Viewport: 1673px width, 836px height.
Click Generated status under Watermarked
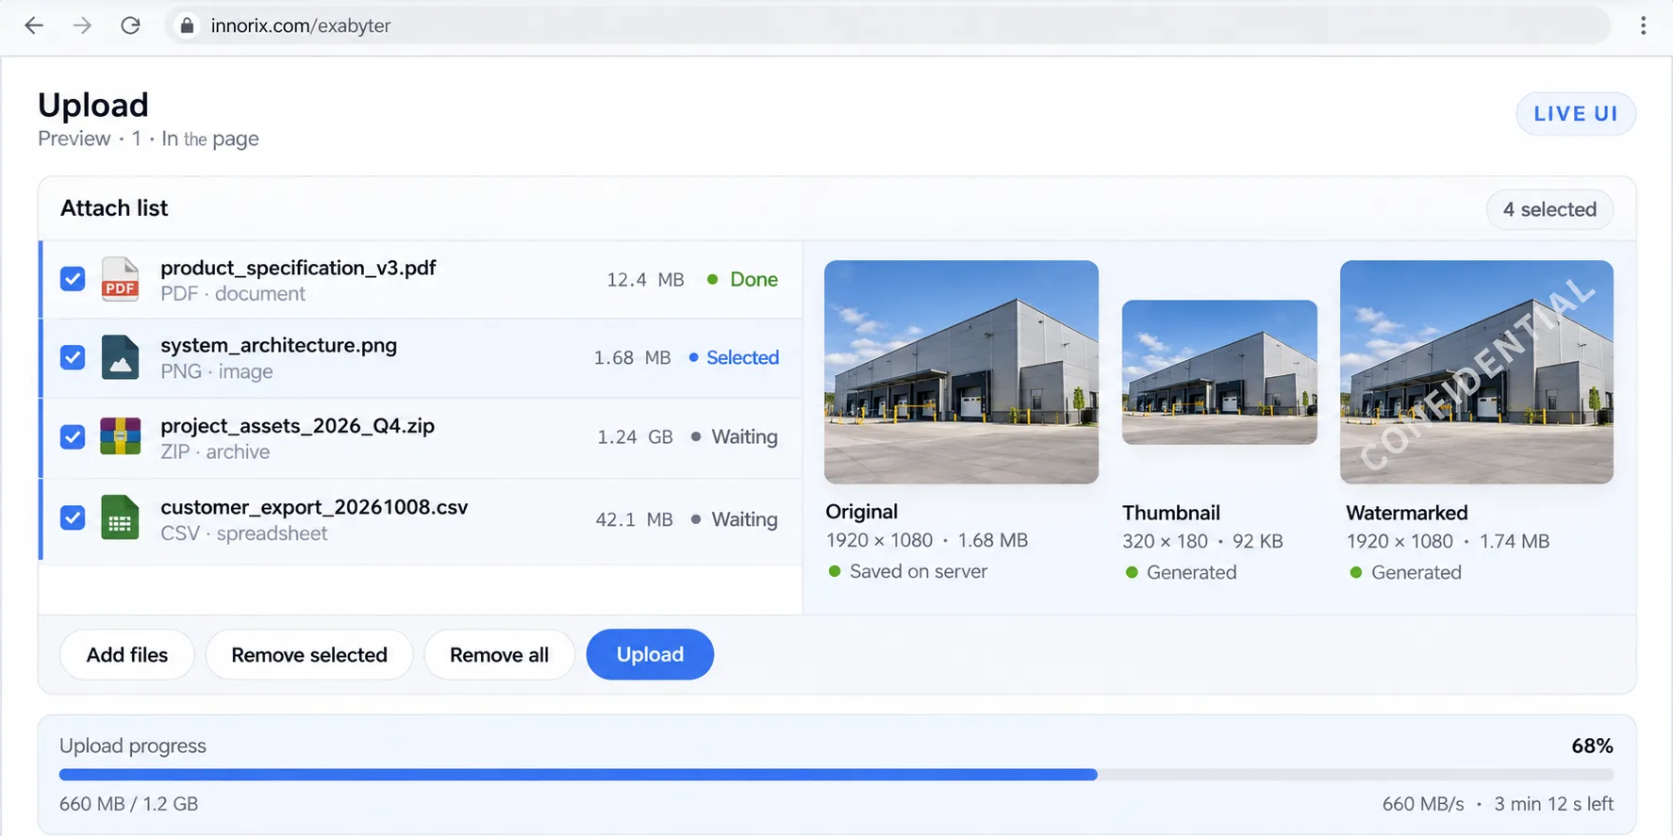coord(1405,572)
